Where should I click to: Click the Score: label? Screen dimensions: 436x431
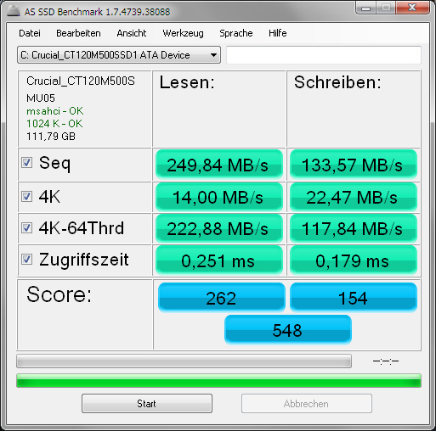pos(59,294)
